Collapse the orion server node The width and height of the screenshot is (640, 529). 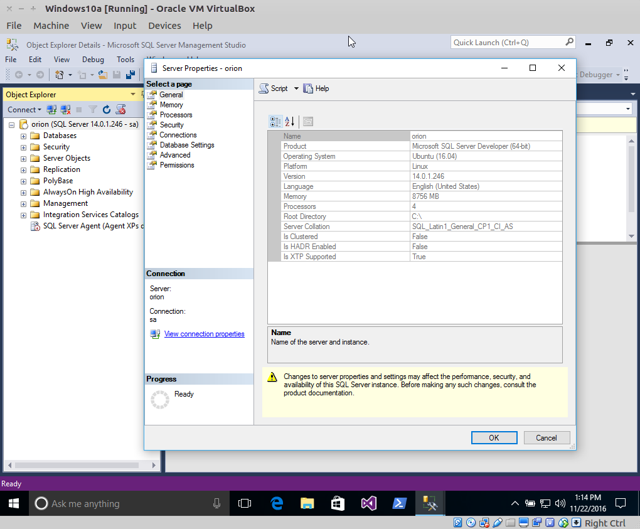12,125
